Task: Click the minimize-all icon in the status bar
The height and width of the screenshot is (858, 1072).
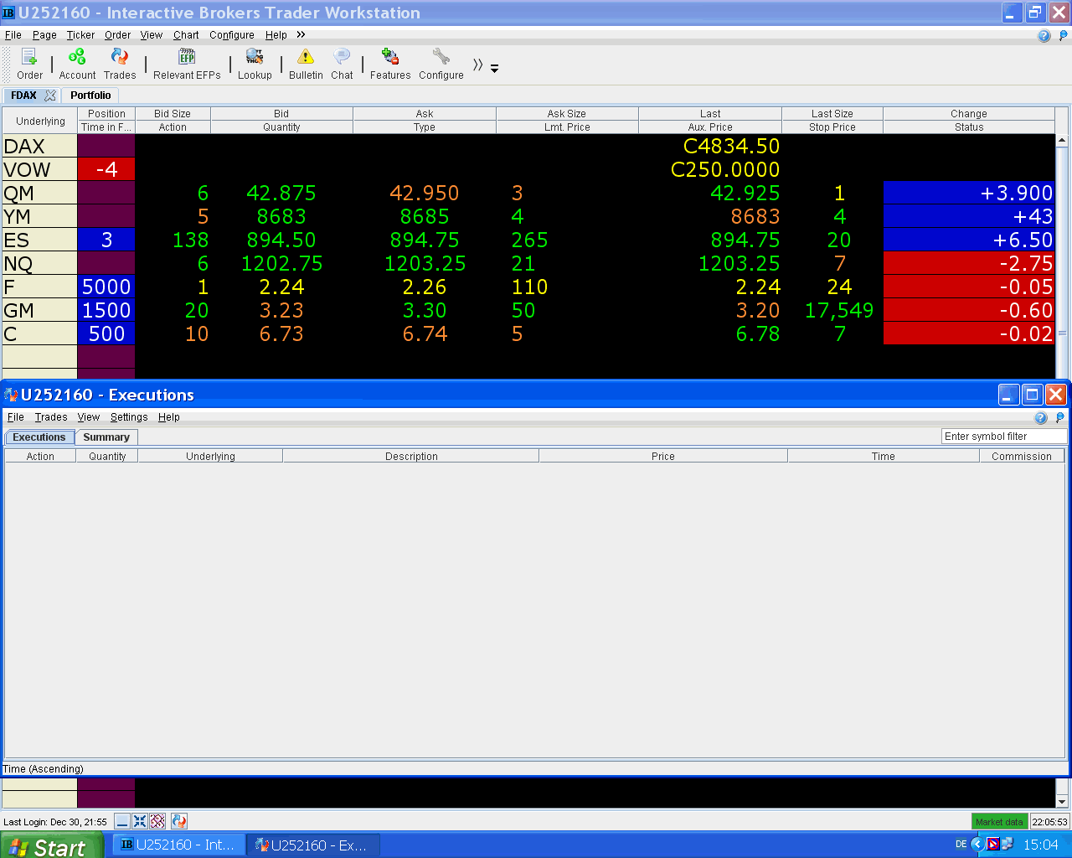Action: click(x=122, y=821)
